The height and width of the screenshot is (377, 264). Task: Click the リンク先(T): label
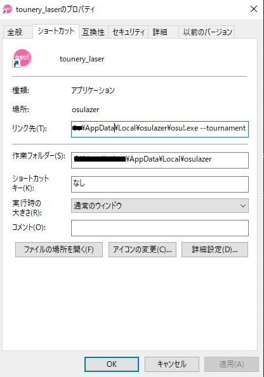point(29,129)
